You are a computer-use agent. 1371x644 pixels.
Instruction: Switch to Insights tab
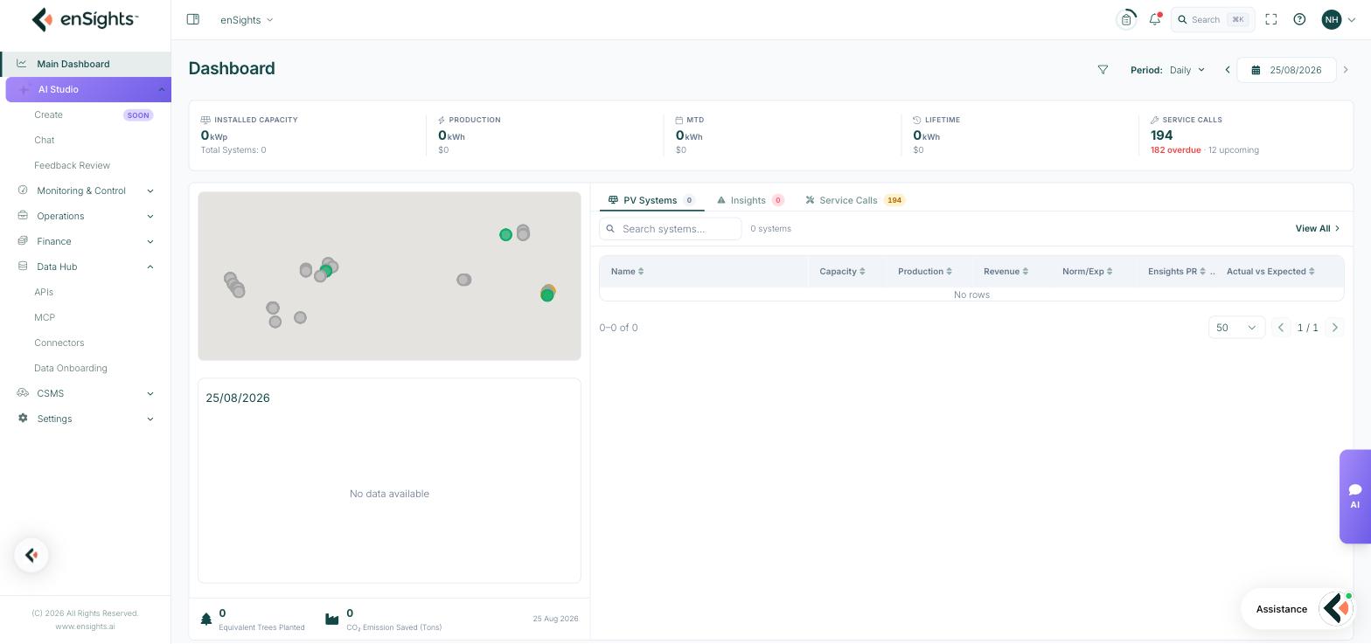750,200
